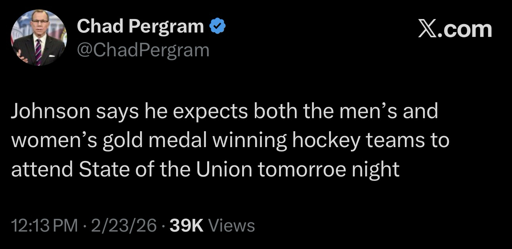Click the 2/23/26 post date
Image resolution: width=512 pixels, height=249 pixels.
tap(123, 226)
